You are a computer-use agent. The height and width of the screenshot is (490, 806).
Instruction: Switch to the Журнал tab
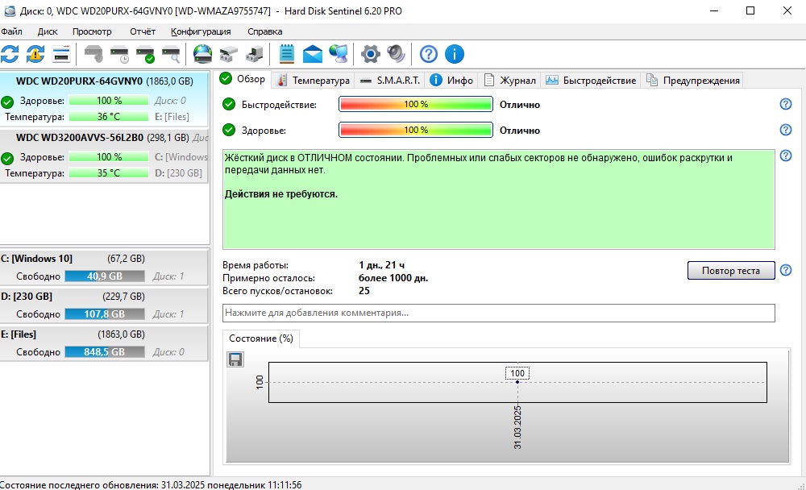(510, 81)
